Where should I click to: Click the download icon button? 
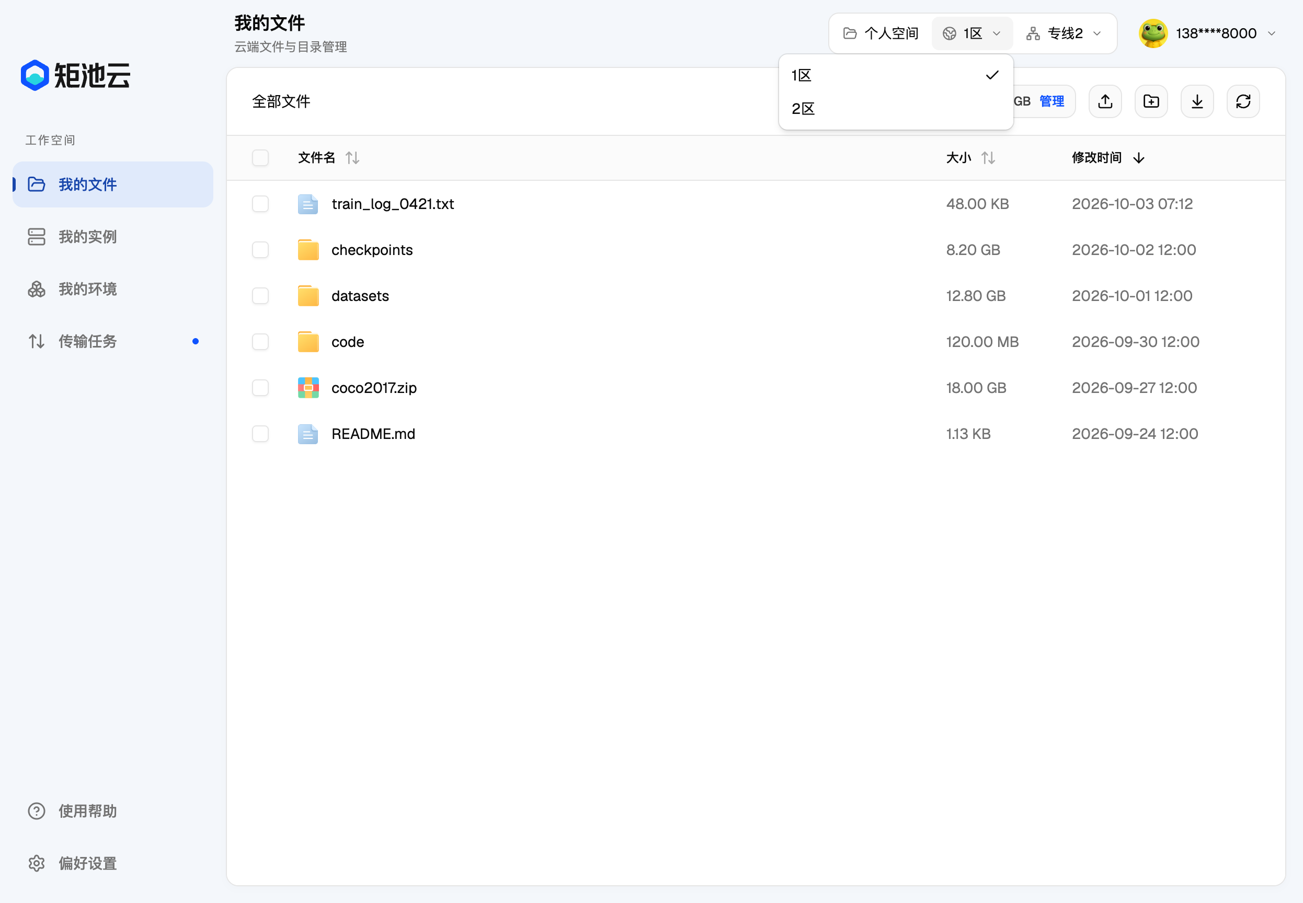(x=1196, y=101)
